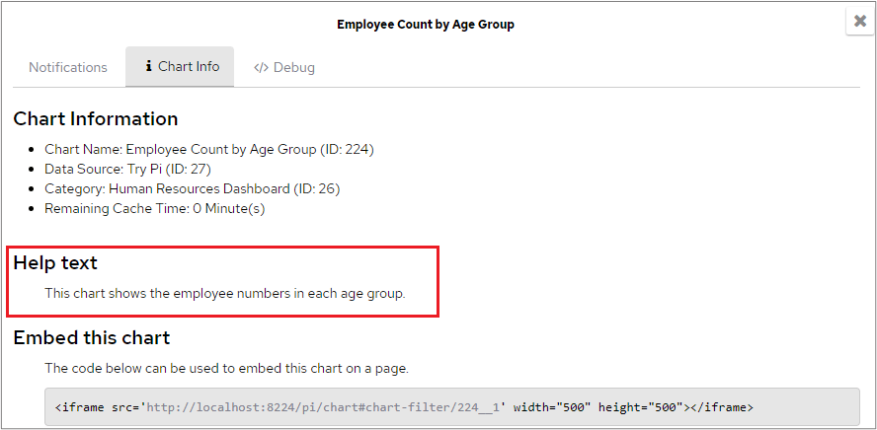The height and width of the screenshot is (430, 877).
Task: Click the localhost chart URL in embed code
Action: click(x=323, y=407)
